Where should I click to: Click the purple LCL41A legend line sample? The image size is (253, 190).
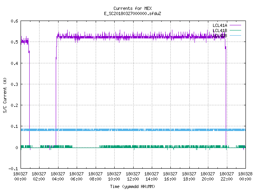click(x=235, y=25)
